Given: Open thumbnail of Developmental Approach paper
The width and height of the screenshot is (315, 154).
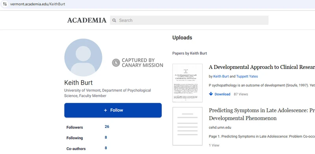Looking at the screenshot, I should click(187, 83).
